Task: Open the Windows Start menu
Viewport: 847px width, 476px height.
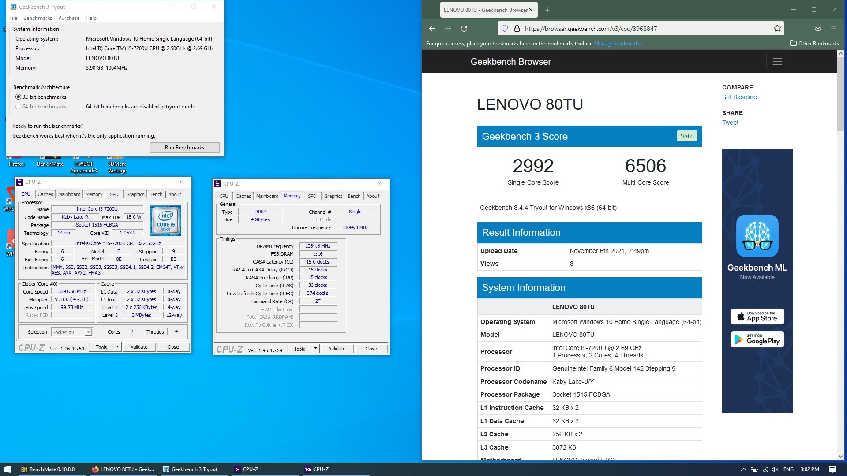Action: [8, 469]
